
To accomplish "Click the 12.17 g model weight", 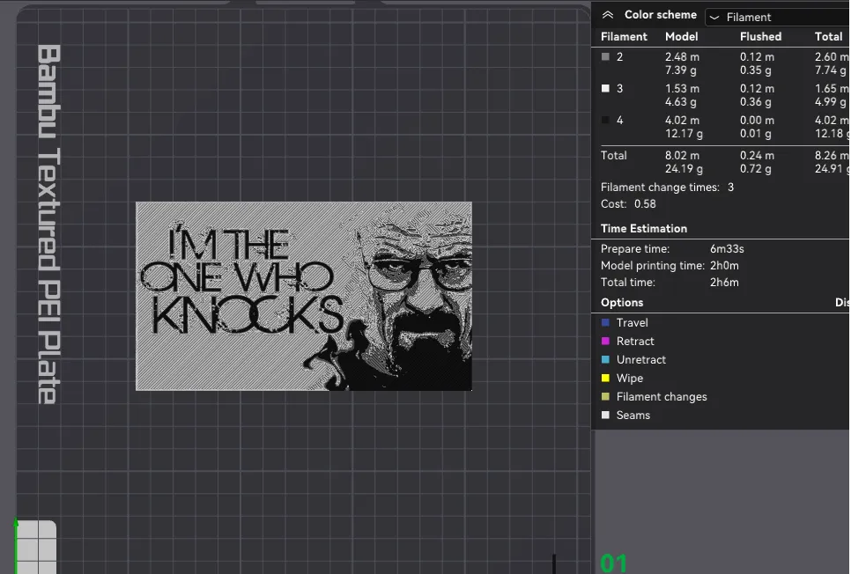I will tap(684, 134).
